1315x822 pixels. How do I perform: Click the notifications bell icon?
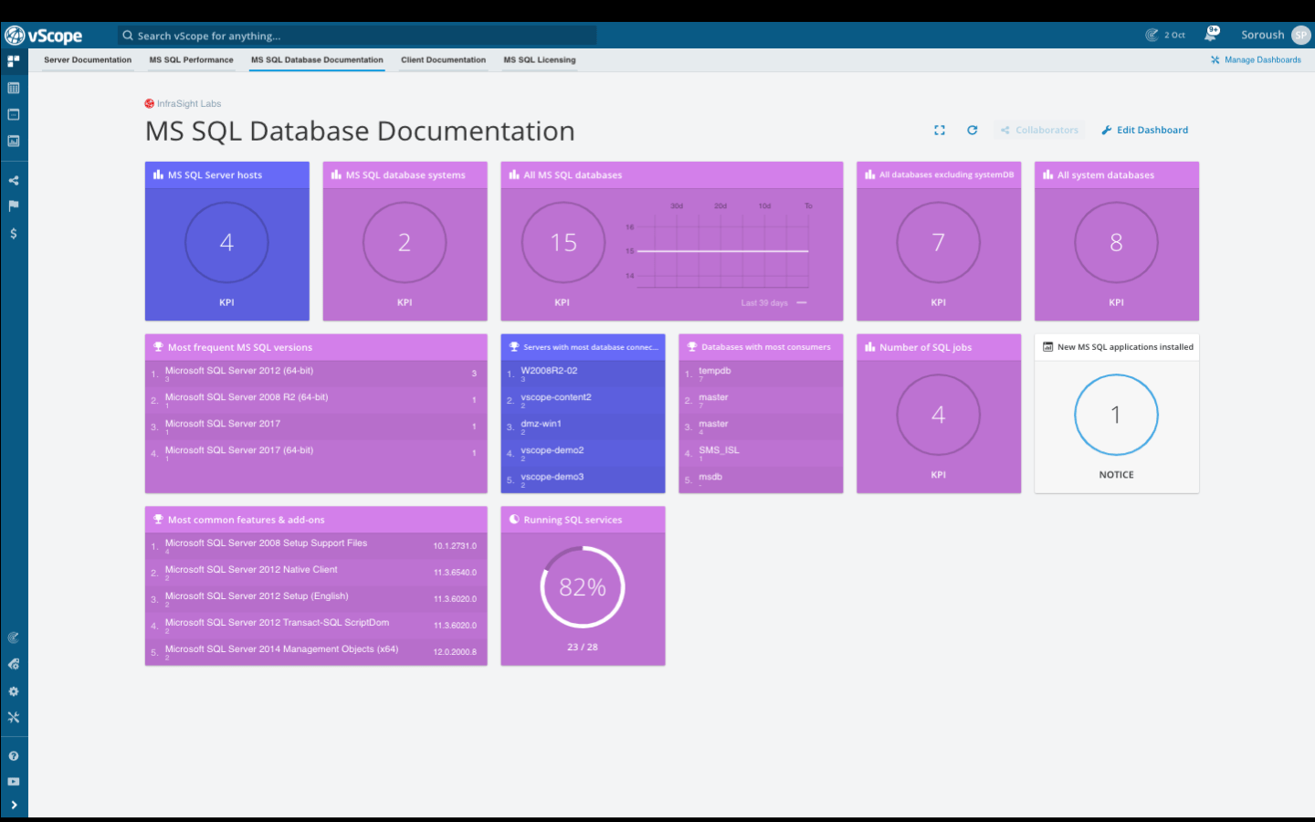coord(1212,35)
